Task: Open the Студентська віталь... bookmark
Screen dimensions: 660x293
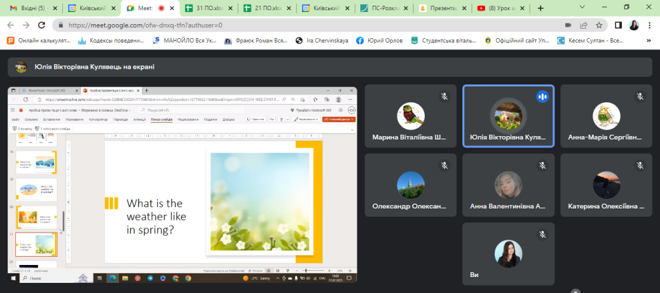Action: tap(444, 41)
